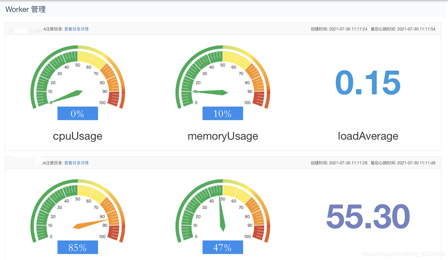Viewport: 448px width, 260px height.
Task: Click 最后心跳时间 2021-07-30 11:11:54 text
Action: 403,29
